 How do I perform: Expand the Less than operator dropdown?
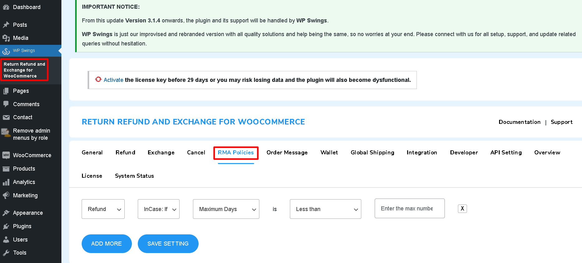(x=325, y=209)
